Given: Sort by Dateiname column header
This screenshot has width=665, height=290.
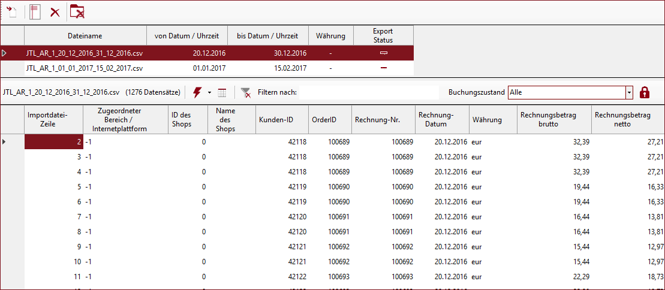Looking at the screenshot, I should 85,36.
